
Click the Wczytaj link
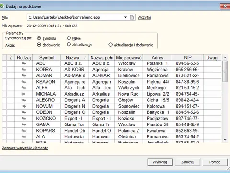click(x=144, y=17)
